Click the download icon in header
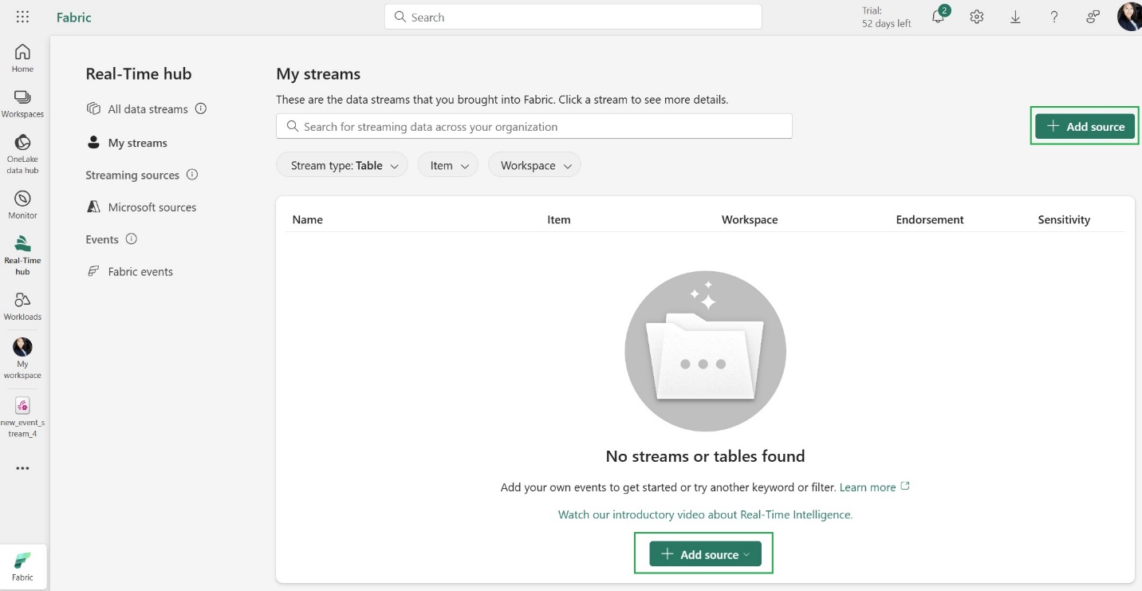 (x=1015, y=17)
